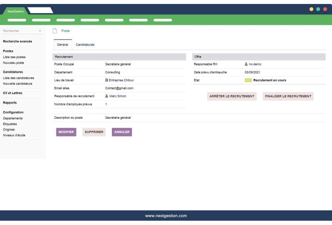Select the NextGestion logo in the top bar

coord(15,11)
